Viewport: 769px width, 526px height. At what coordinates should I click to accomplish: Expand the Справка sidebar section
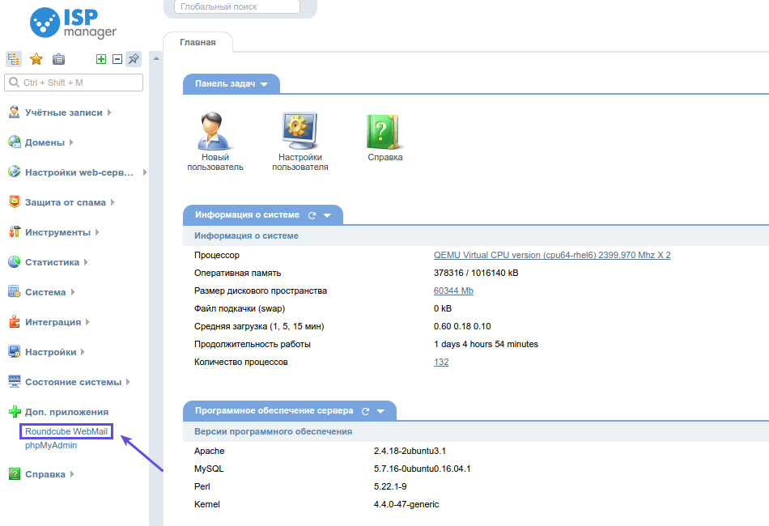pyautogui.click(x=71, y=474)
